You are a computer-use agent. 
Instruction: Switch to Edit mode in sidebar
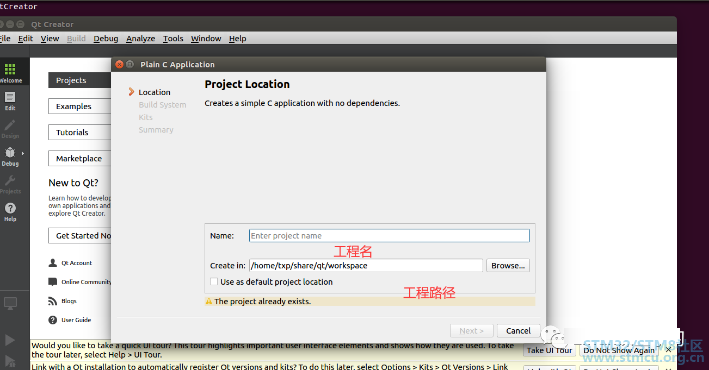[x=10, y=98]
